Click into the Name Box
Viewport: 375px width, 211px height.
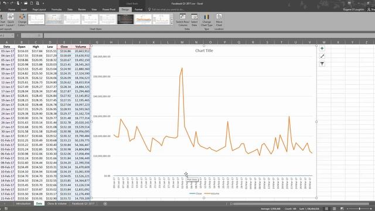5,35
